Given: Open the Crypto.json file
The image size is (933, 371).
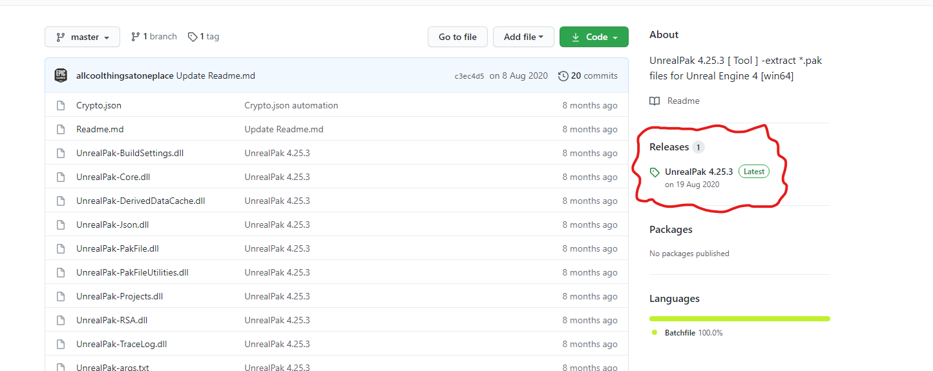Looking at the screenshot, I should click(x=99, y=105).
